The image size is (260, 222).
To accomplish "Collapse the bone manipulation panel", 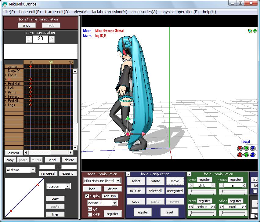I will point(128,174).
